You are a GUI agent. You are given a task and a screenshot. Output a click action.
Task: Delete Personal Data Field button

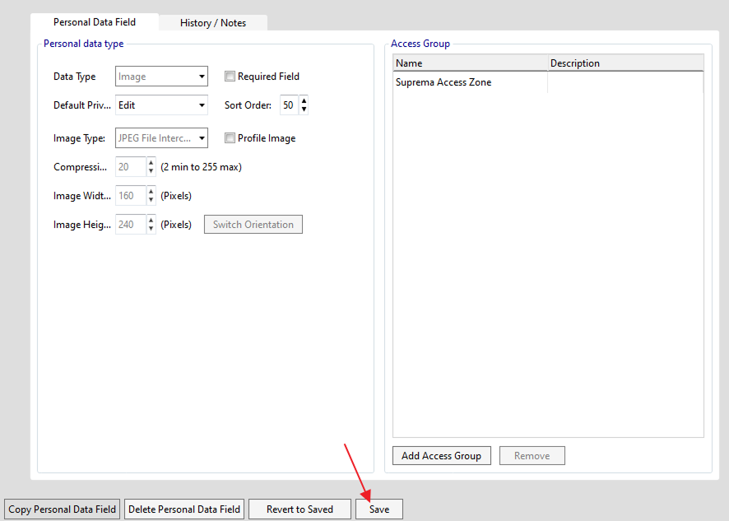pyautogui.click(x=184, y=509)
